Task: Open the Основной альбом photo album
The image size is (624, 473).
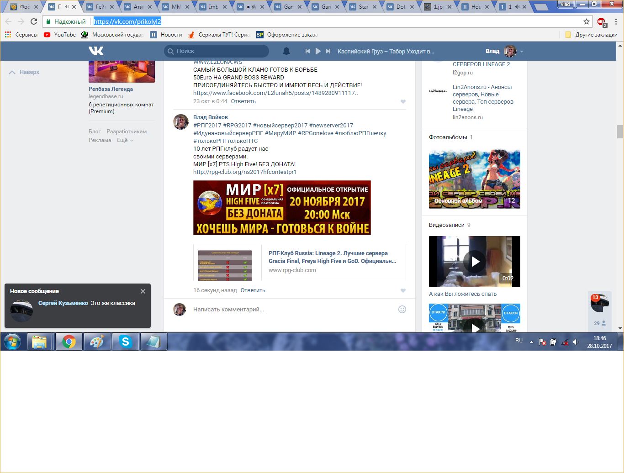Action: pos(475,179)
